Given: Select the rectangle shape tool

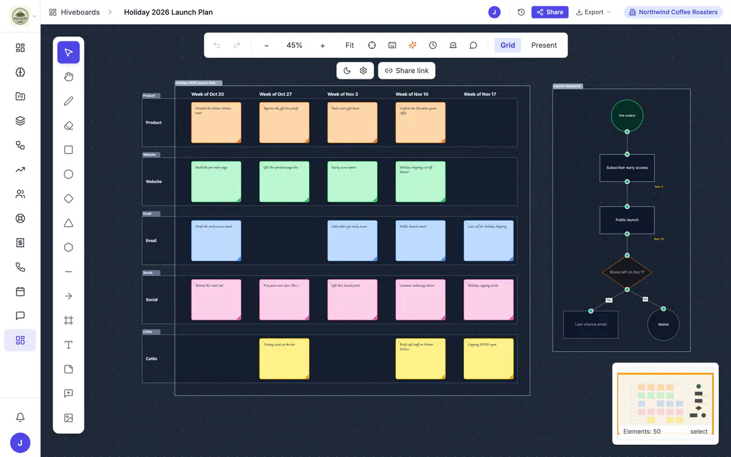Looking at the screenshot, I should pyautogui.click(x=69, y=150).
